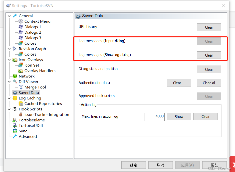The height and width of the screenshot is (172, 235).
Task: Click the TortoiseUDiff icon
Action: pyautogui.click(x=15, y=125)
